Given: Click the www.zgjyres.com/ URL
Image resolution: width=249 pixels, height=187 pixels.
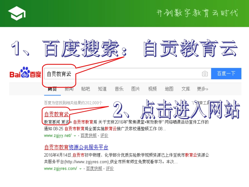Looking at the screenshot, I should pos(61,169).
